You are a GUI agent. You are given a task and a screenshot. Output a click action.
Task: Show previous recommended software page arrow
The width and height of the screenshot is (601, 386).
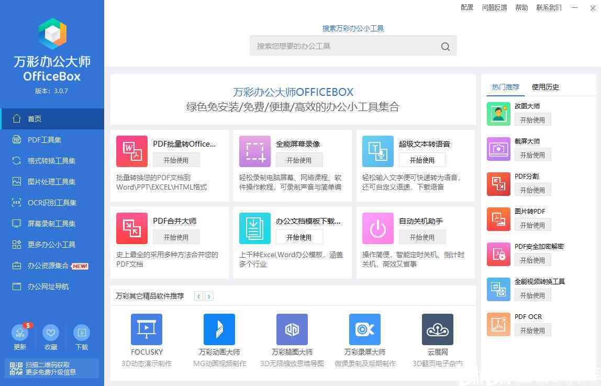tap(198, 296)
